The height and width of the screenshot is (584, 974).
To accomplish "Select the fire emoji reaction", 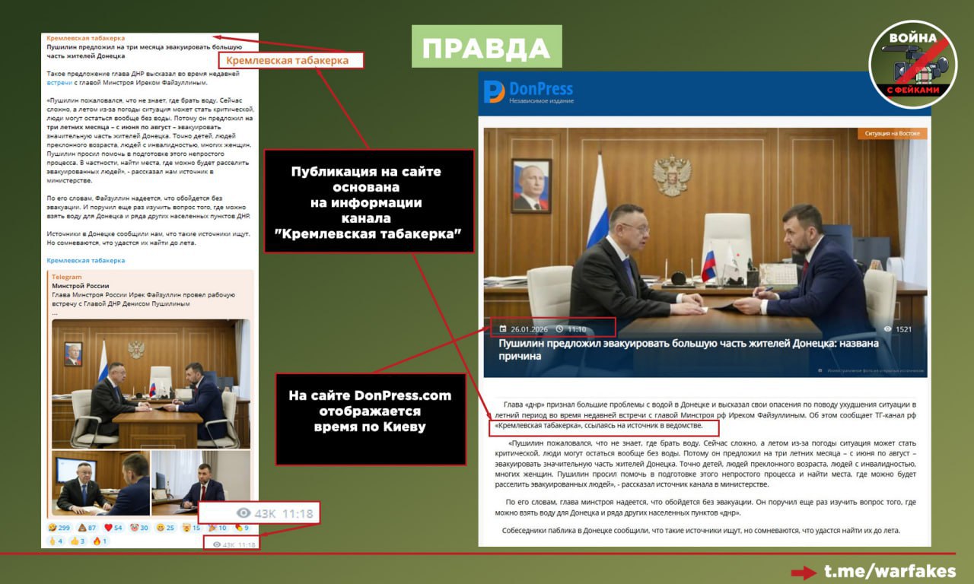I will point(97,542).
